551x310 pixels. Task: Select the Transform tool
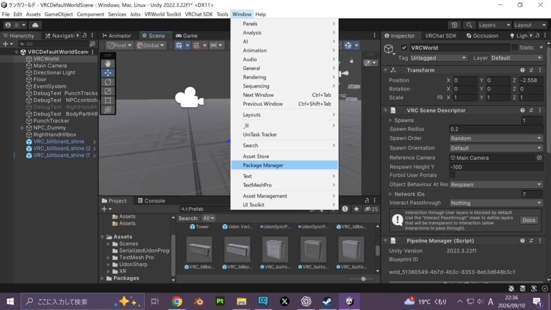click(x=108, y=110)
